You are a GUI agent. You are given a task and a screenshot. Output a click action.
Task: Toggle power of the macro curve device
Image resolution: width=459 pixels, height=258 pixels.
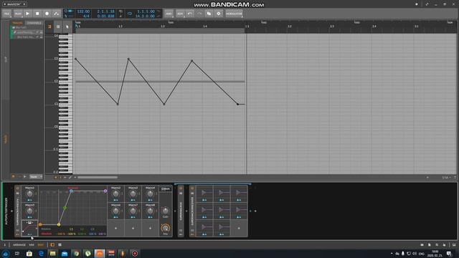17,188
